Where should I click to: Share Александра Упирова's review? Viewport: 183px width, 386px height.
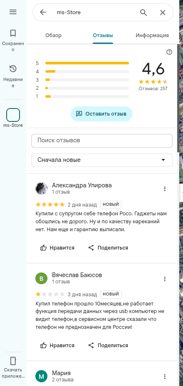click(108, 247)
